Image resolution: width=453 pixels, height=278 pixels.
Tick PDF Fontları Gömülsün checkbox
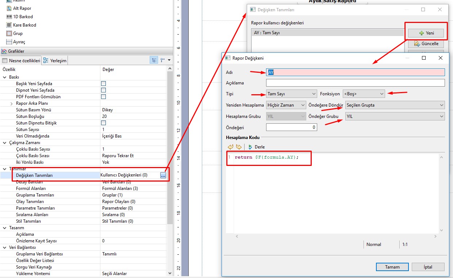click(x=104, y=97)
